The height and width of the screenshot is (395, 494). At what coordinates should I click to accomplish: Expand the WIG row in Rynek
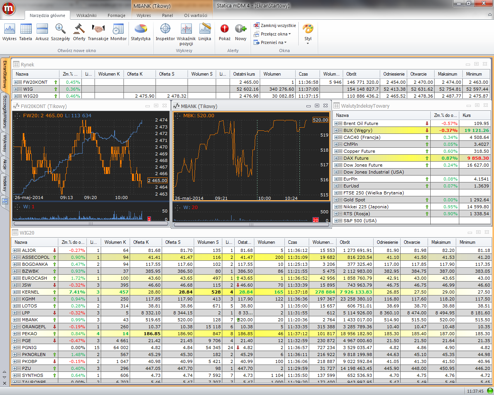16,89
